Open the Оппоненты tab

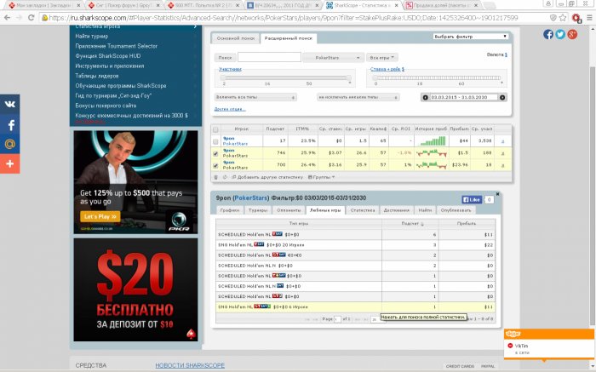(289, 210)
